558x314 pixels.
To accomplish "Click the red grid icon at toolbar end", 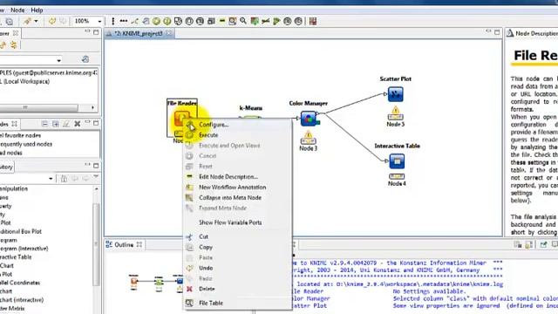I will click(x=313, y=21).
